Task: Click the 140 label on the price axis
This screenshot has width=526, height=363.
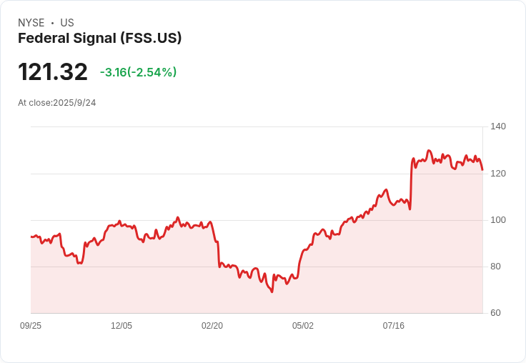Action: coord(498,126)
